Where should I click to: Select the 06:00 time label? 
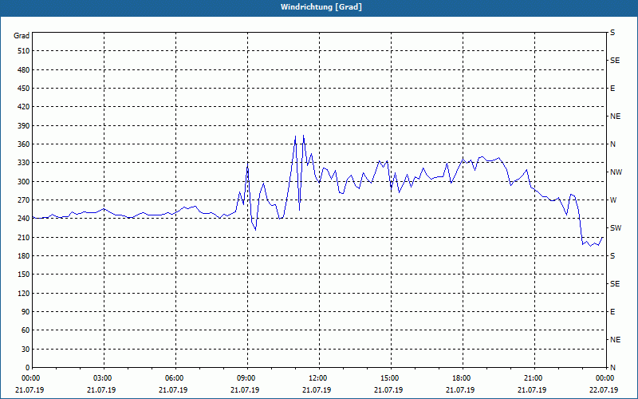(175, 378)
